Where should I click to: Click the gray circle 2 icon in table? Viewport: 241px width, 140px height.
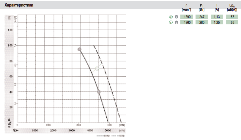coord(176,23)
